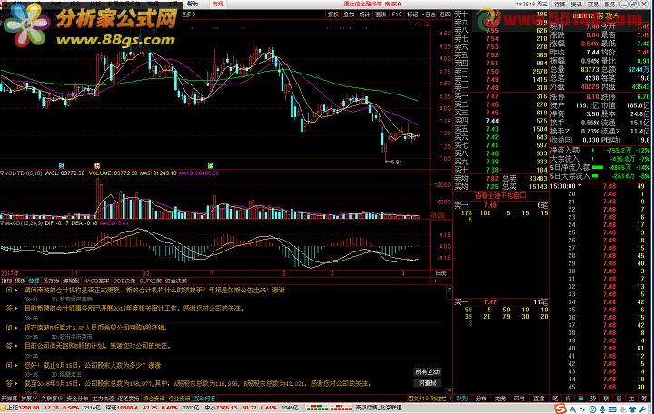Select the 互动问答 bottom tab
Screen dimensions: 654x414
(204, 399)
